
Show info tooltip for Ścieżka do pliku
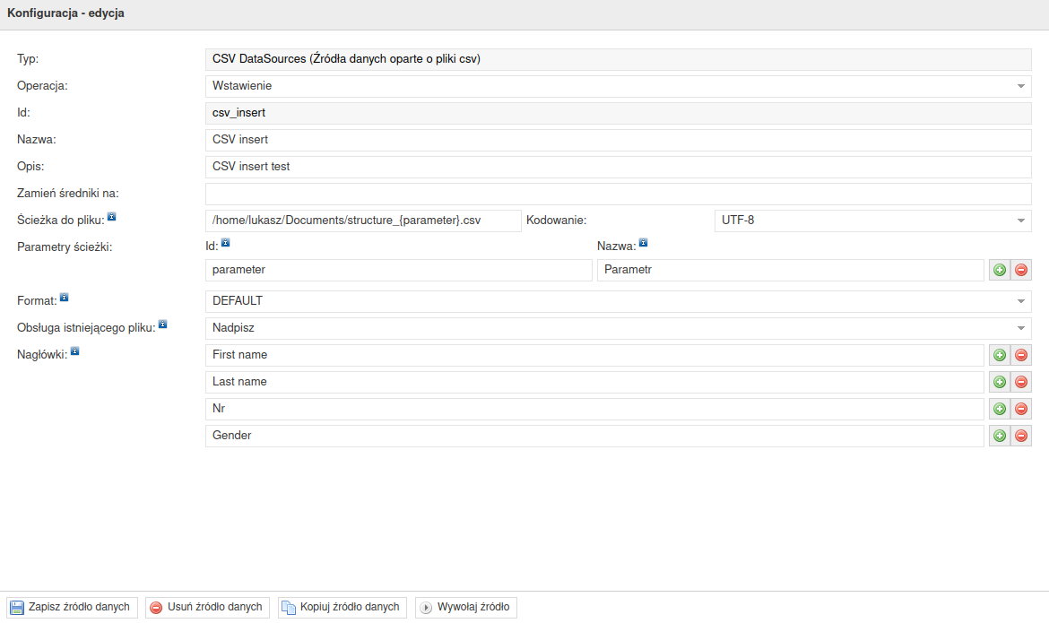(x=111, y=217)
